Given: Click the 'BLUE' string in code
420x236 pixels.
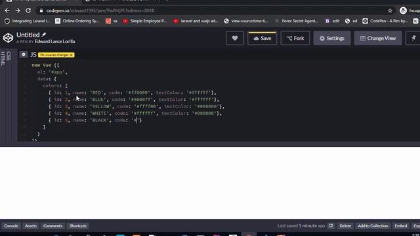Looking at the screenshot, I should pos(98,100).
